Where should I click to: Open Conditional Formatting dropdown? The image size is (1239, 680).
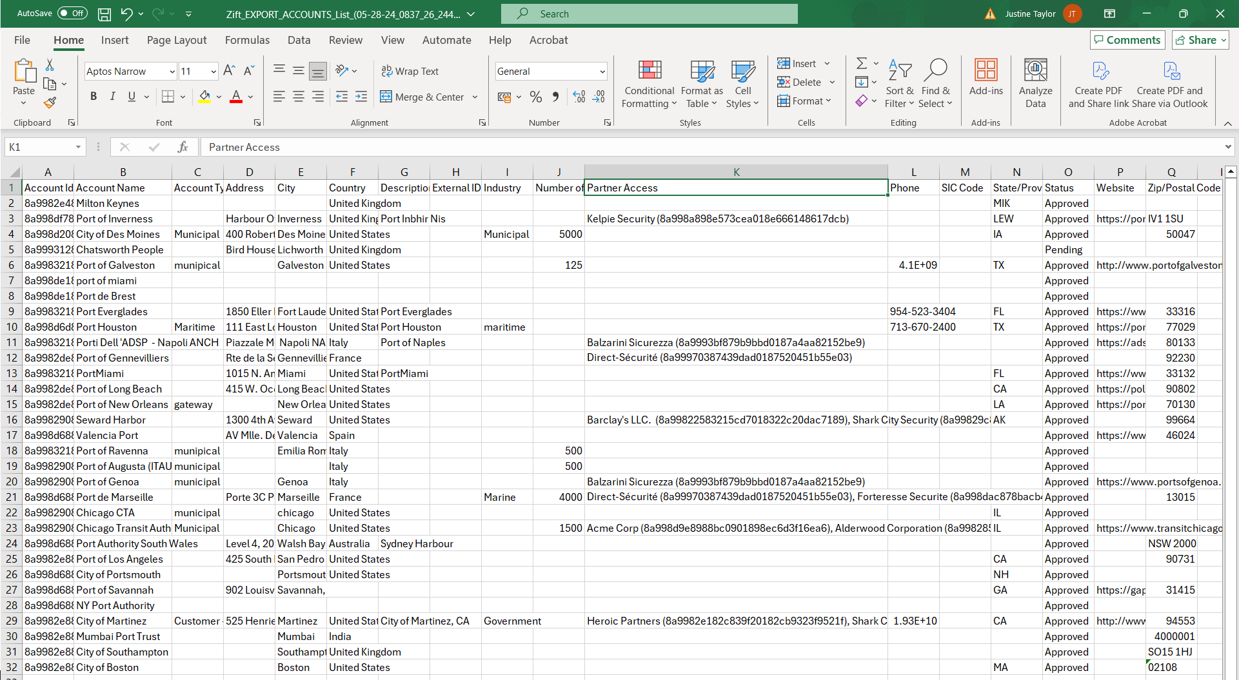pos(649,84)
